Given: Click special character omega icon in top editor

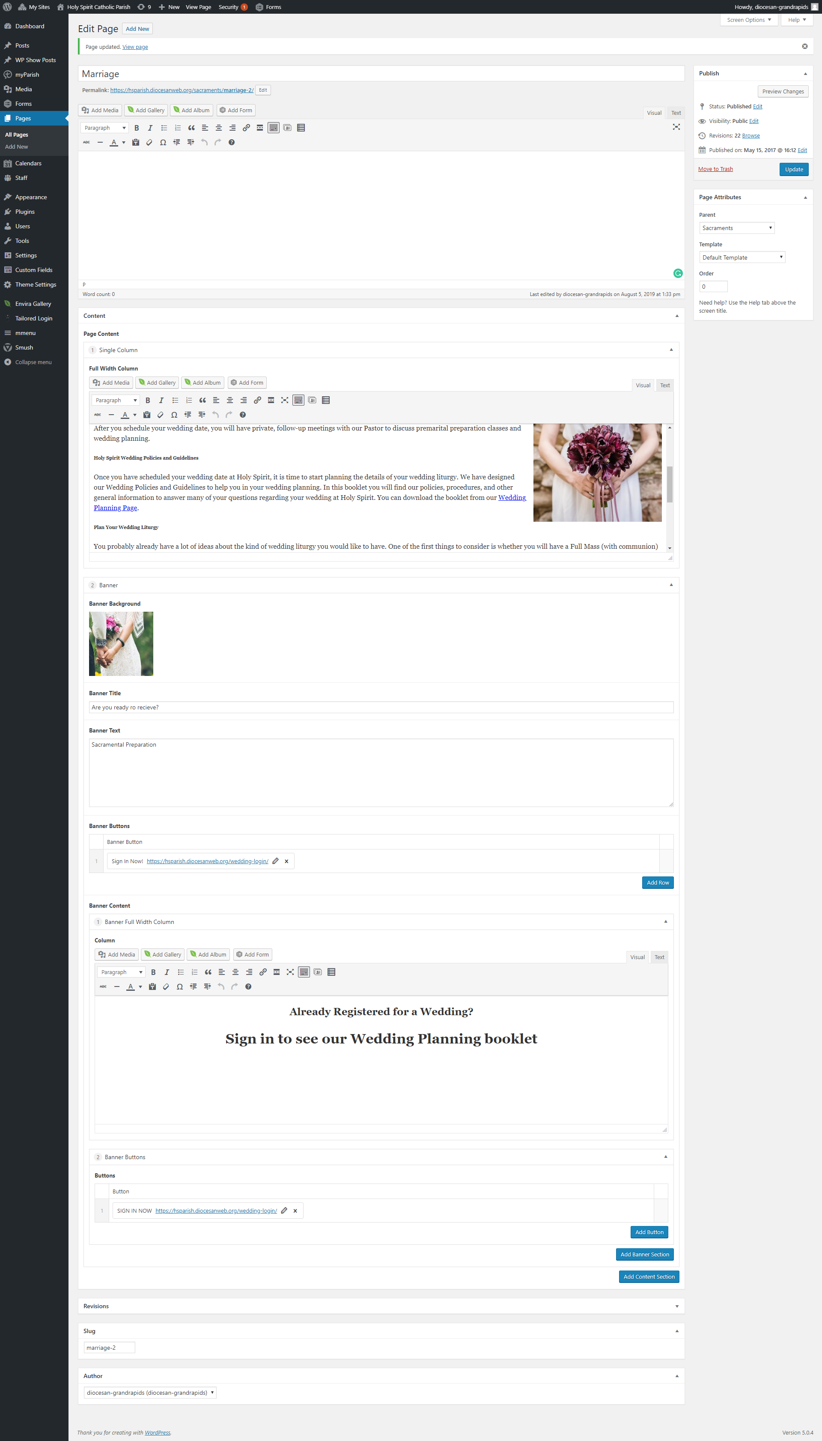Looking at the screenshot, I should [x=163, y=142].
